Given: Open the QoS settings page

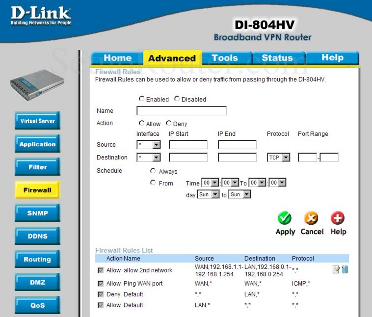Looking at the screenshot, I should (x=37, y=305).
